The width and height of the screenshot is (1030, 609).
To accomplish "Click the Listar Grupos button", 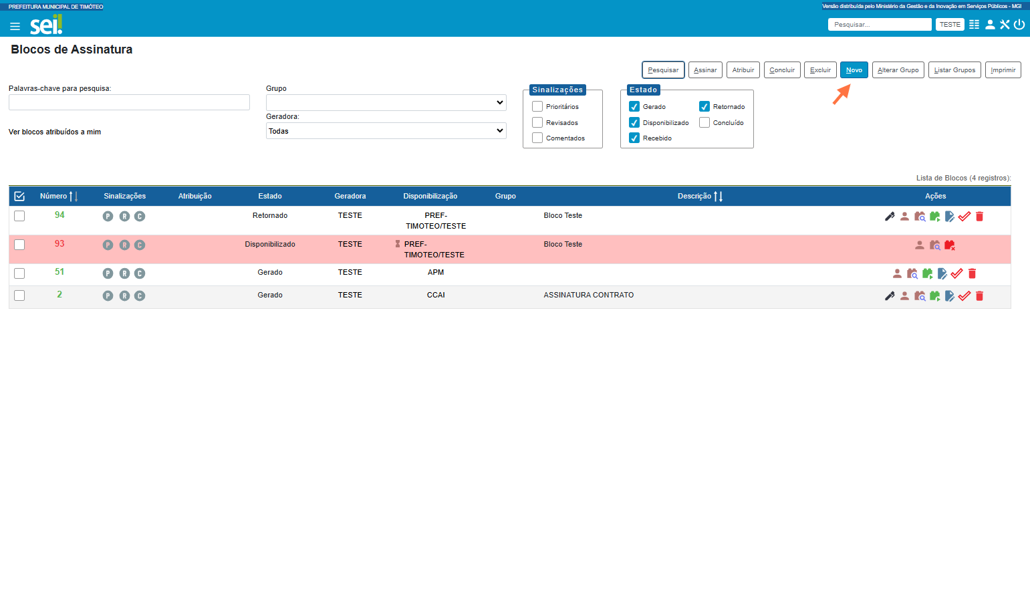I will pos(954,70).
